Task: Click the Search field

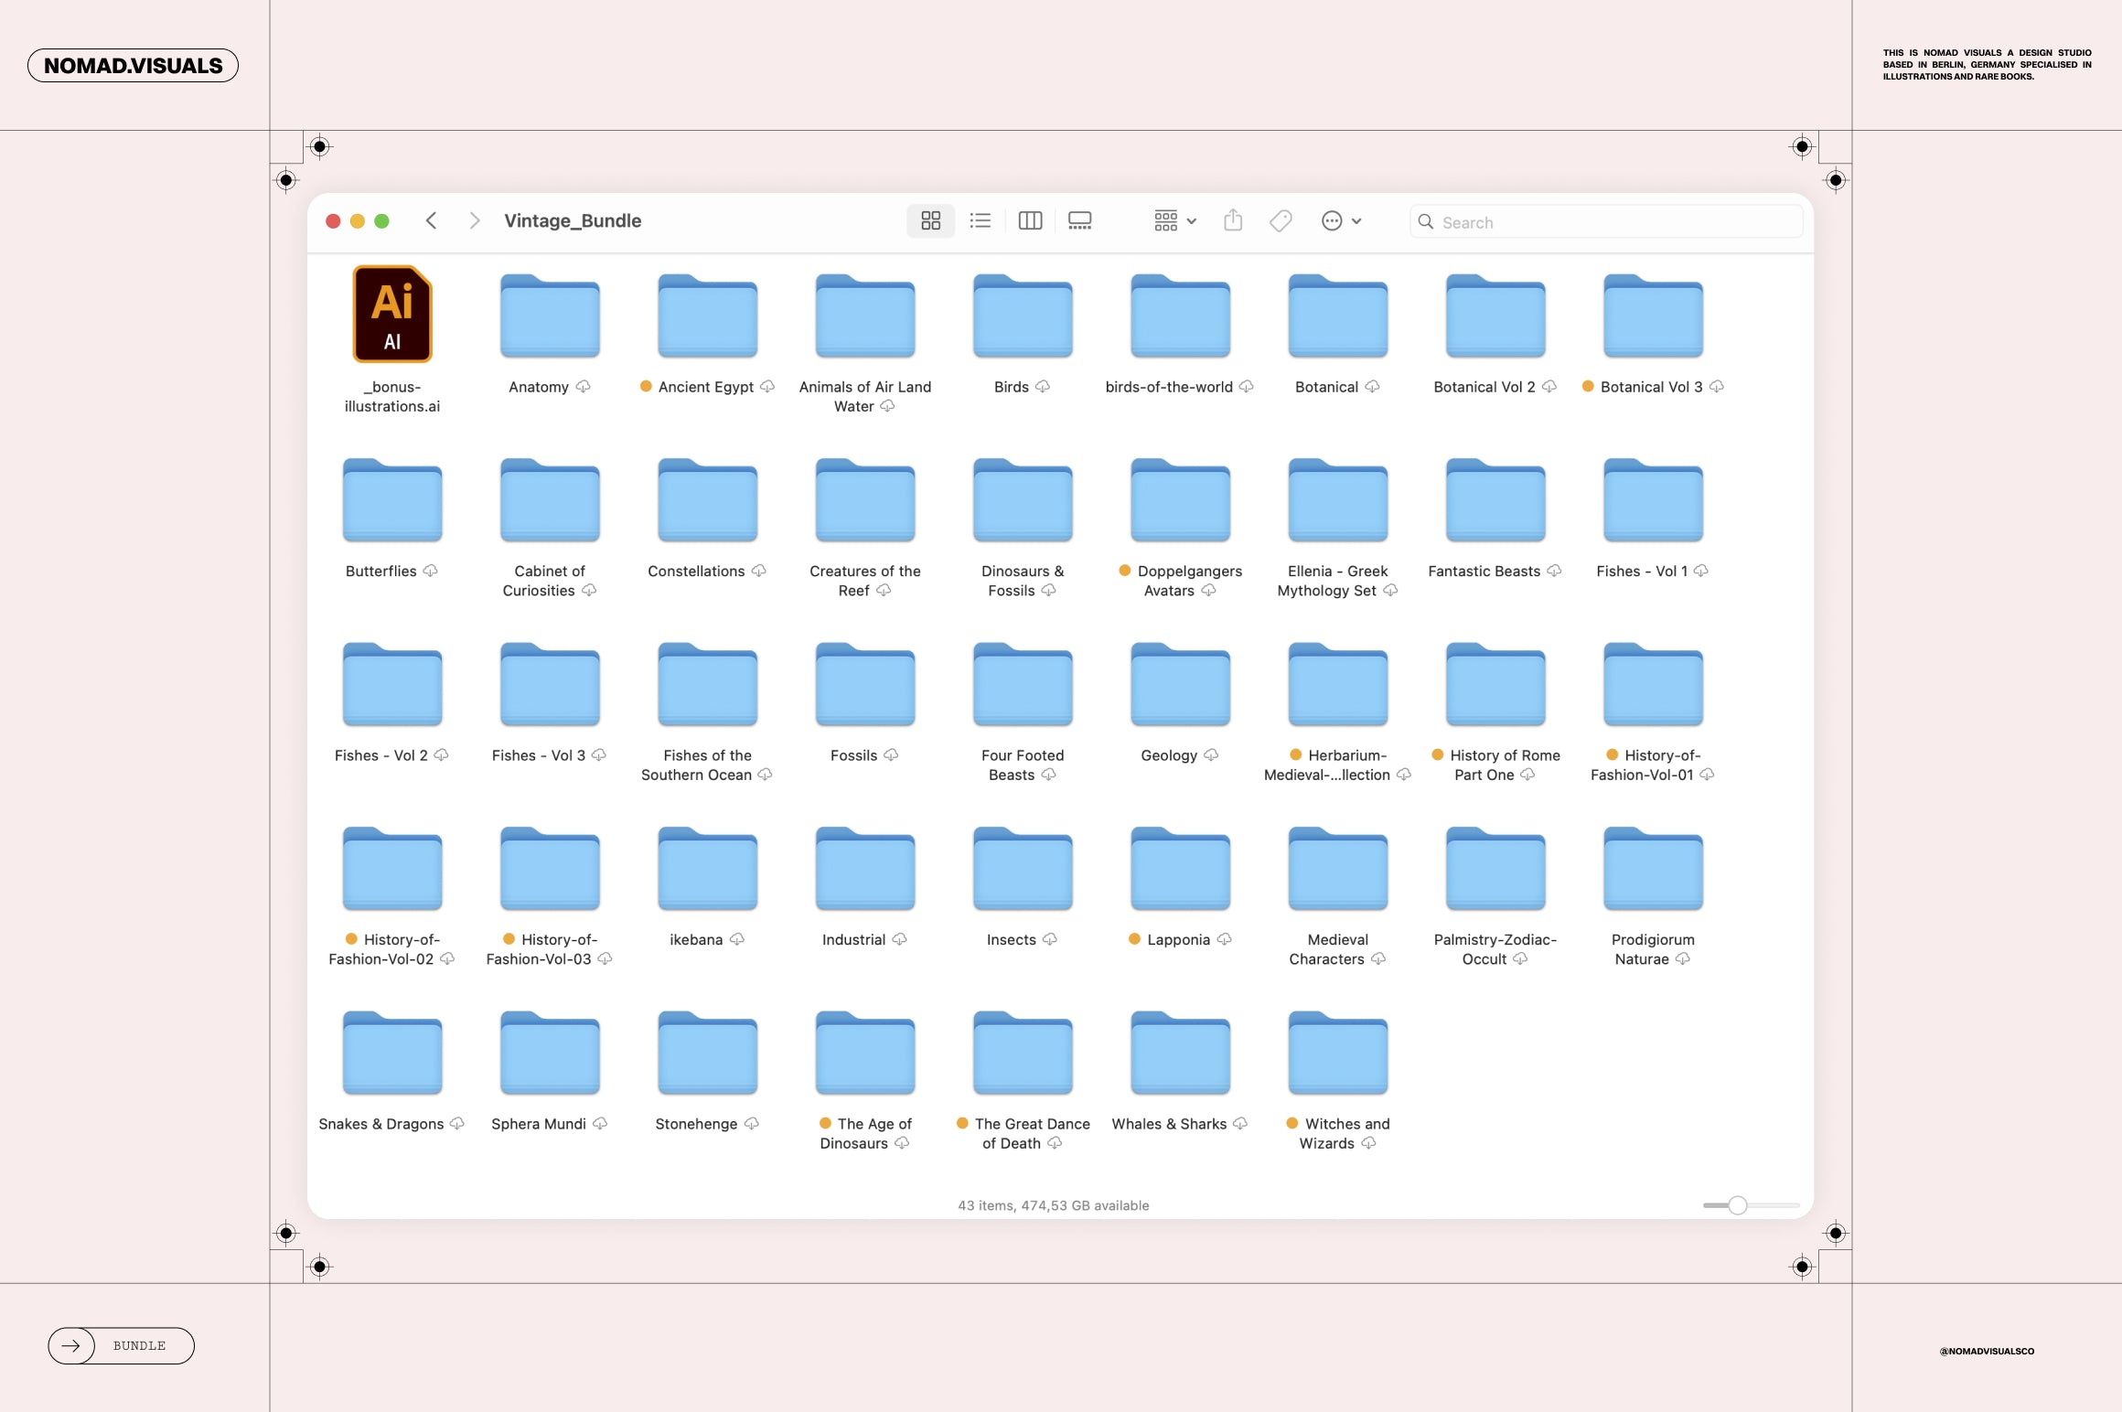Action: coord(1605,222)
